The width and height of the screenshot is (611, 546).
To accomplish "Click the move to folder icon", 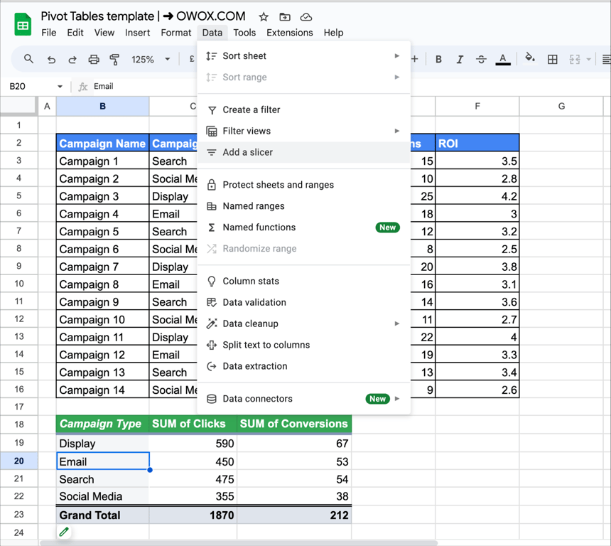I will [x=285, y=17].
